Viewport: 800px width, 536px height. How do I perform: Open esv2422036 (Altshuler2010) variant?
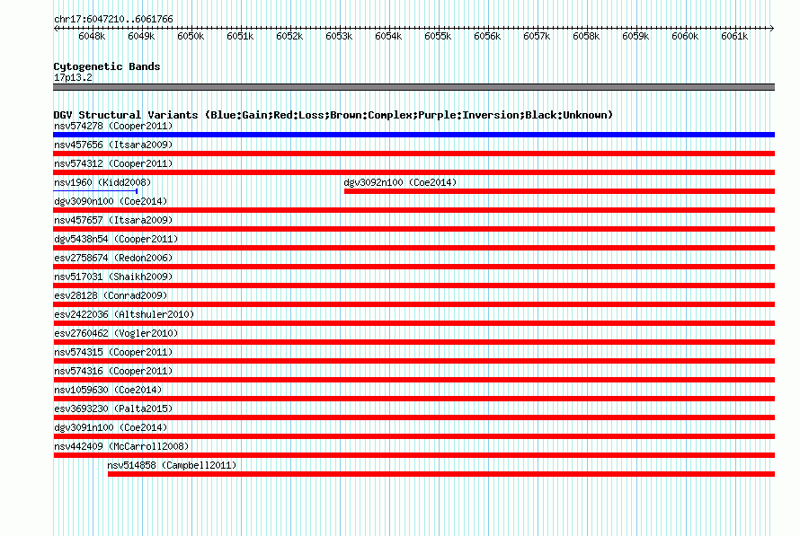click(x=124, y=314)
